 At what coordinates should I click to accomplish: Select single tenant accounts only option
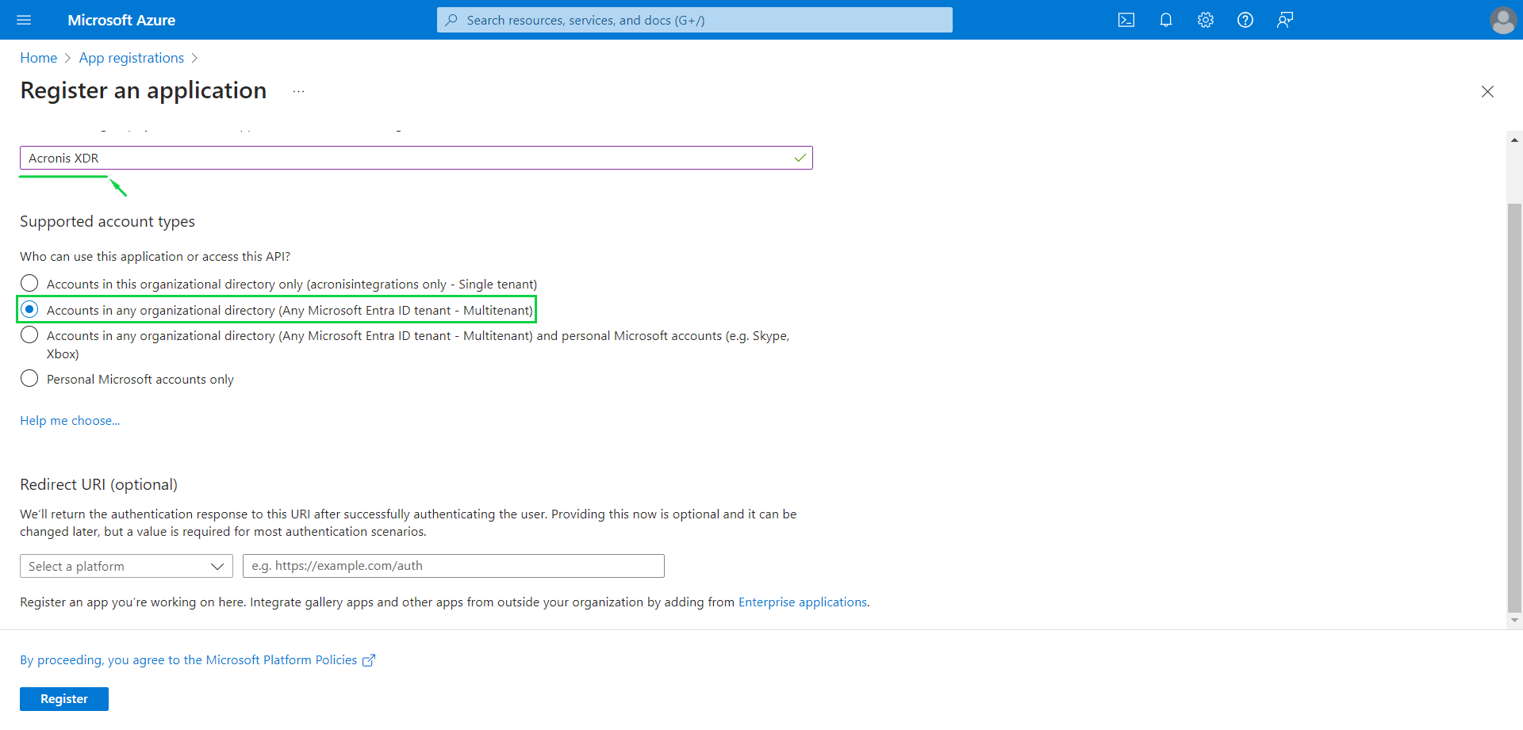(29, 283)
